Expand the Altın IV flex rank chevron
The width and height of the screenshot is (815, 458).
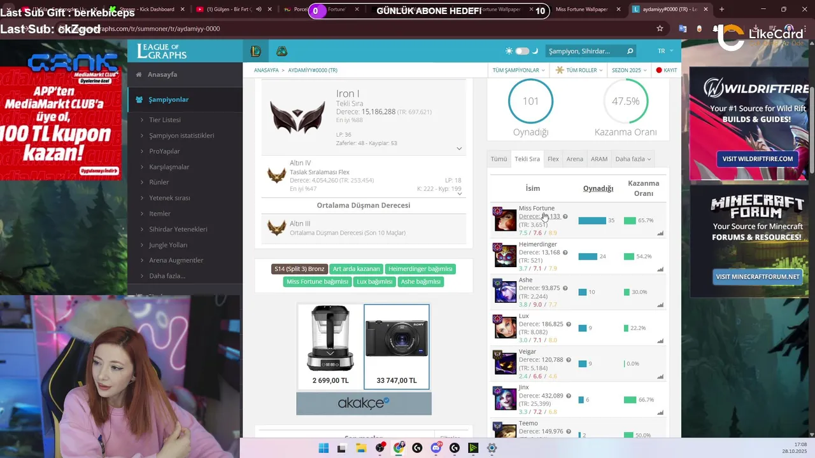coord(459,193)
